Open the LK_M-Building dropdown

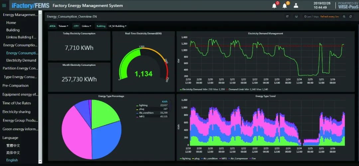point(117,26)
